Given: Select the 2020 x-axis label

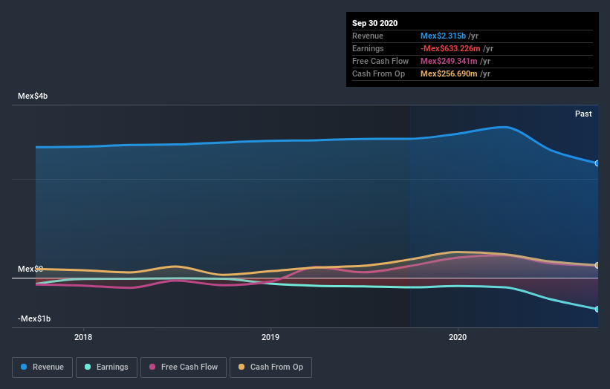Looking at the screenshot, I should [458, 337].
